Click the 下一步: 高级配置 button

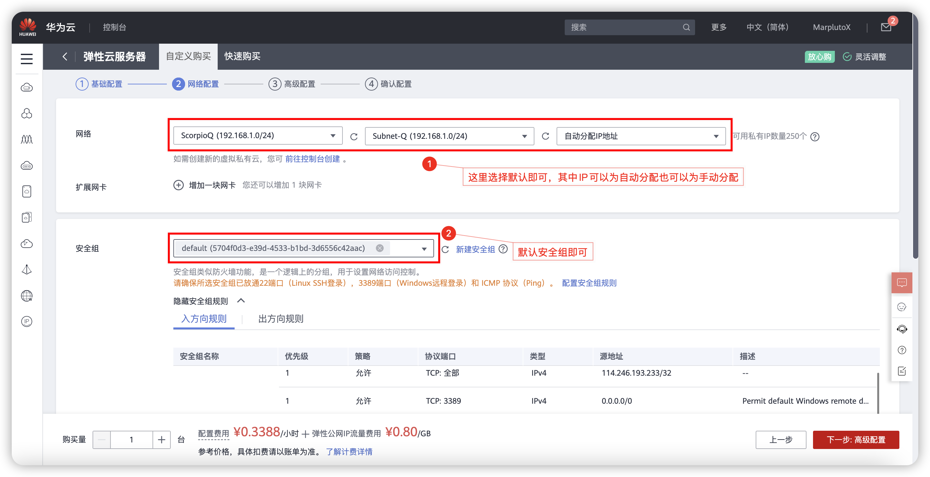coord(856,440)
